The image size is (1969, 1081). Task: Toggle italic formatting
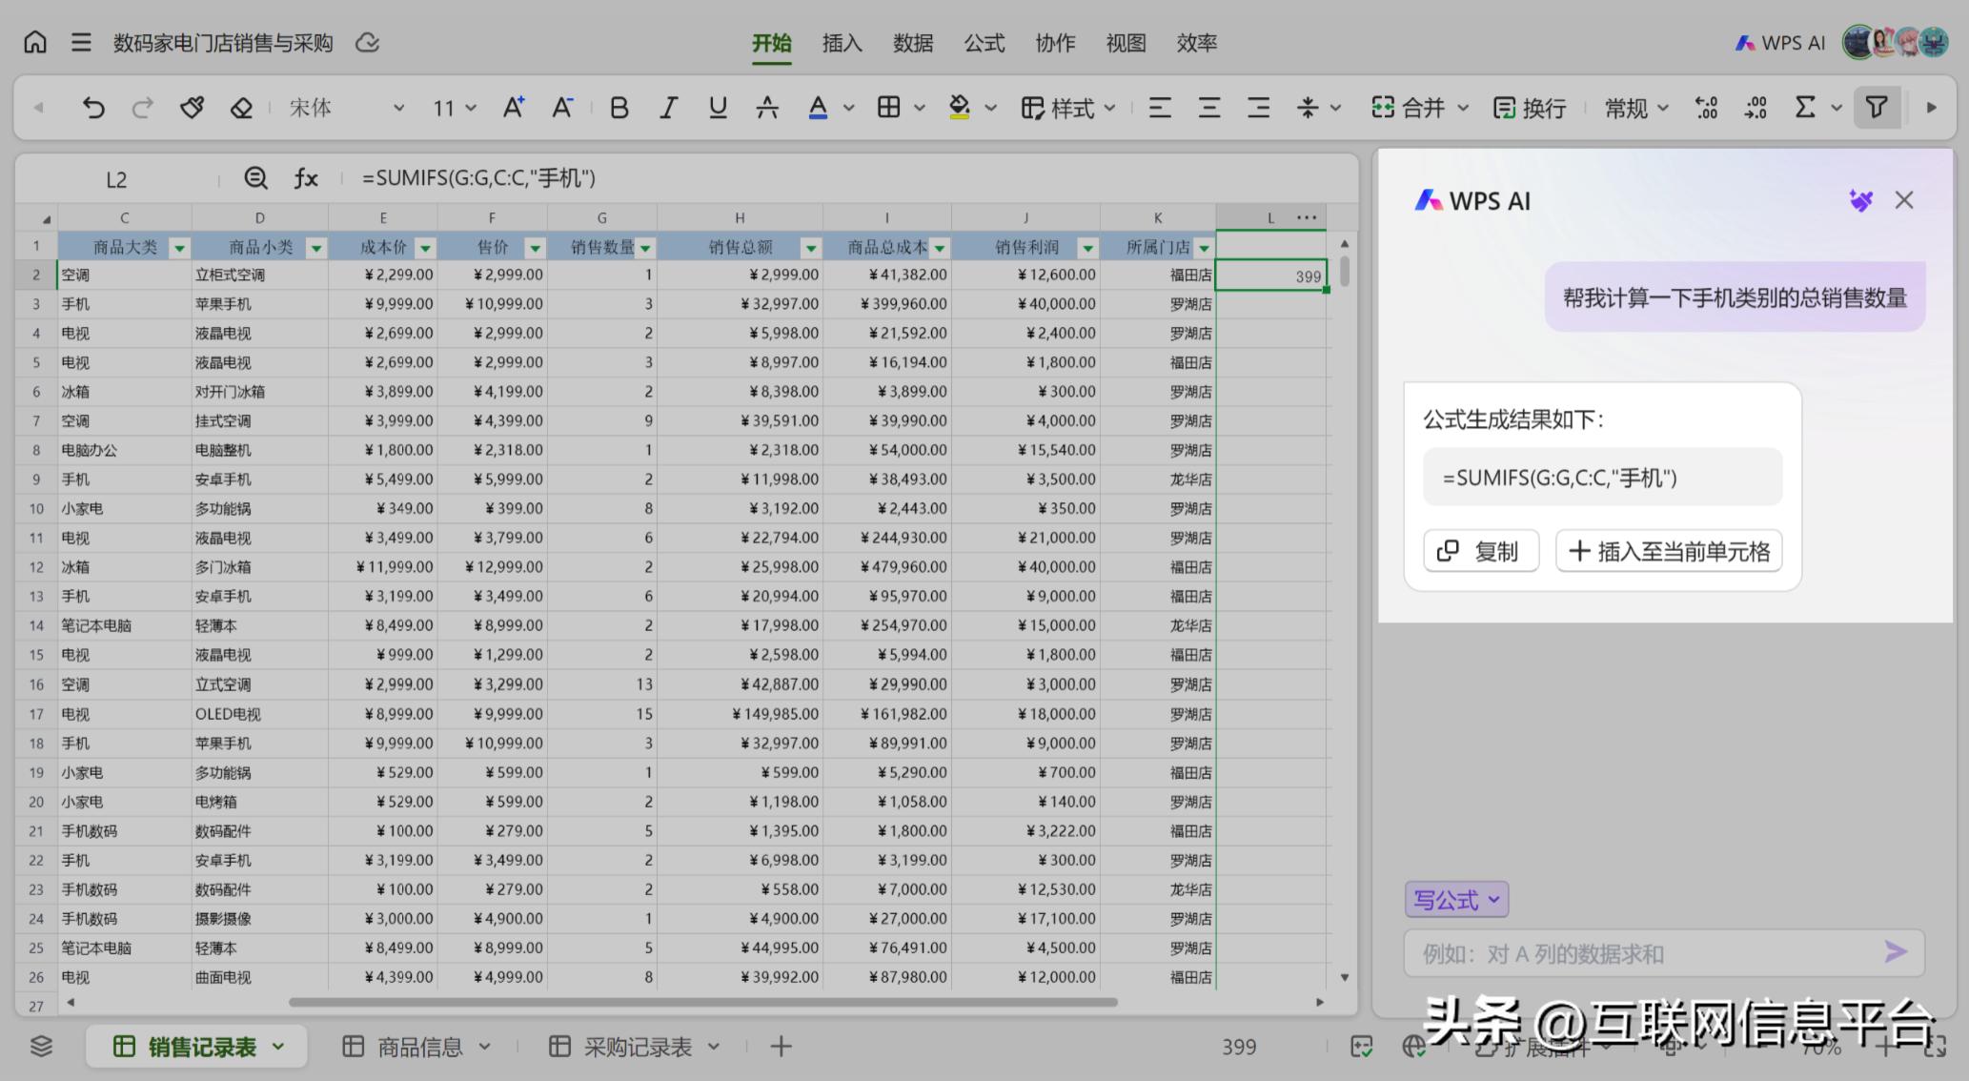coord(668,107)
